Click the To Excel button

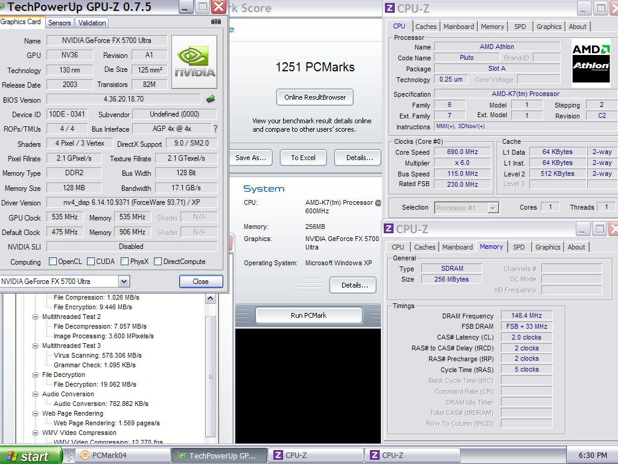303,158
